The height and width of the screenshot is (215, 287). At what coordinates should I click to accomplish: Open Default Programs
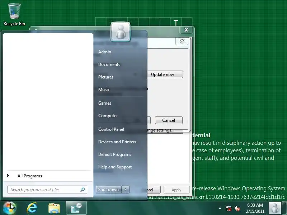115,154
